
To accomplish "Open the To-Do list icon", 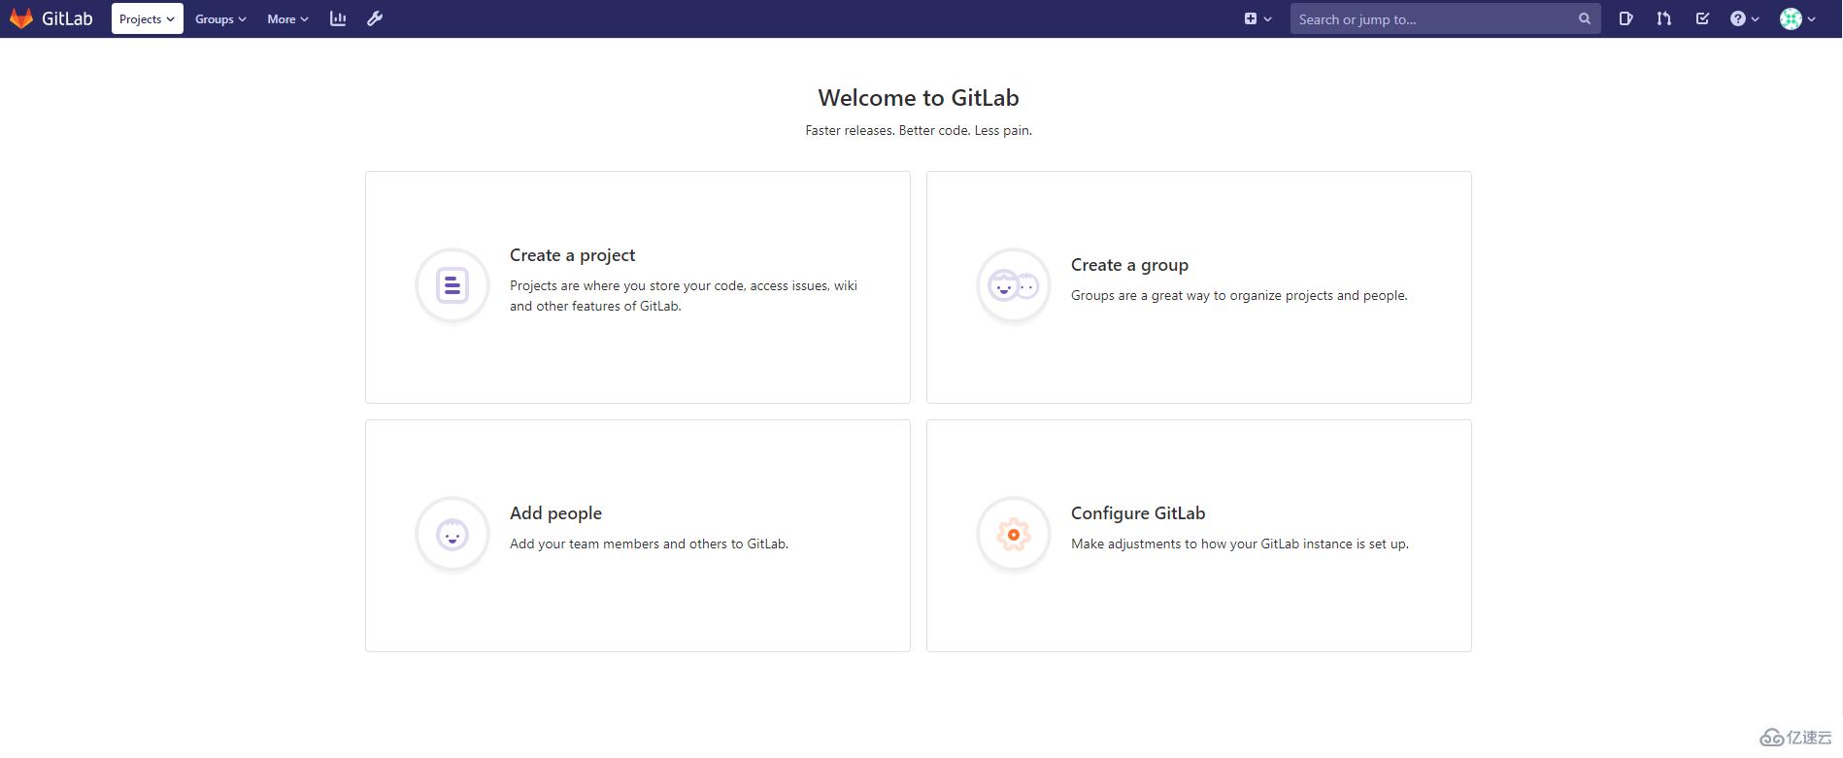I will tap(1702, 18).
